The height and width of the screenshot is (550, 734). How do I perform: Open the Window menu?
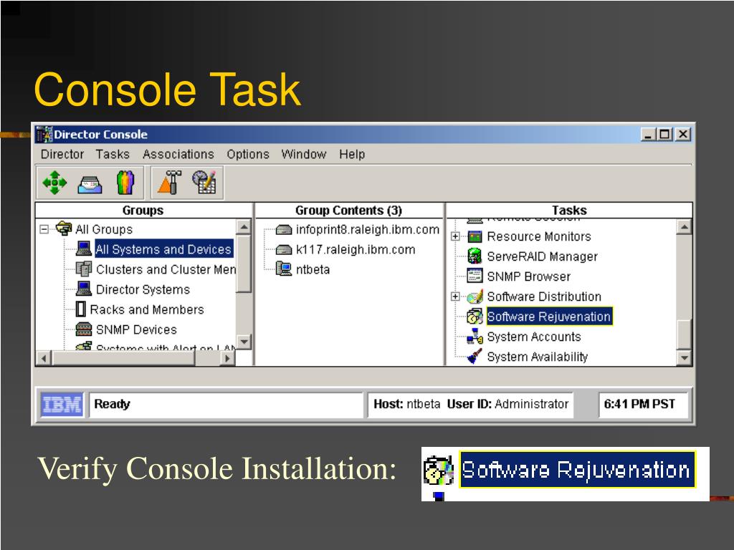(304, 155)
